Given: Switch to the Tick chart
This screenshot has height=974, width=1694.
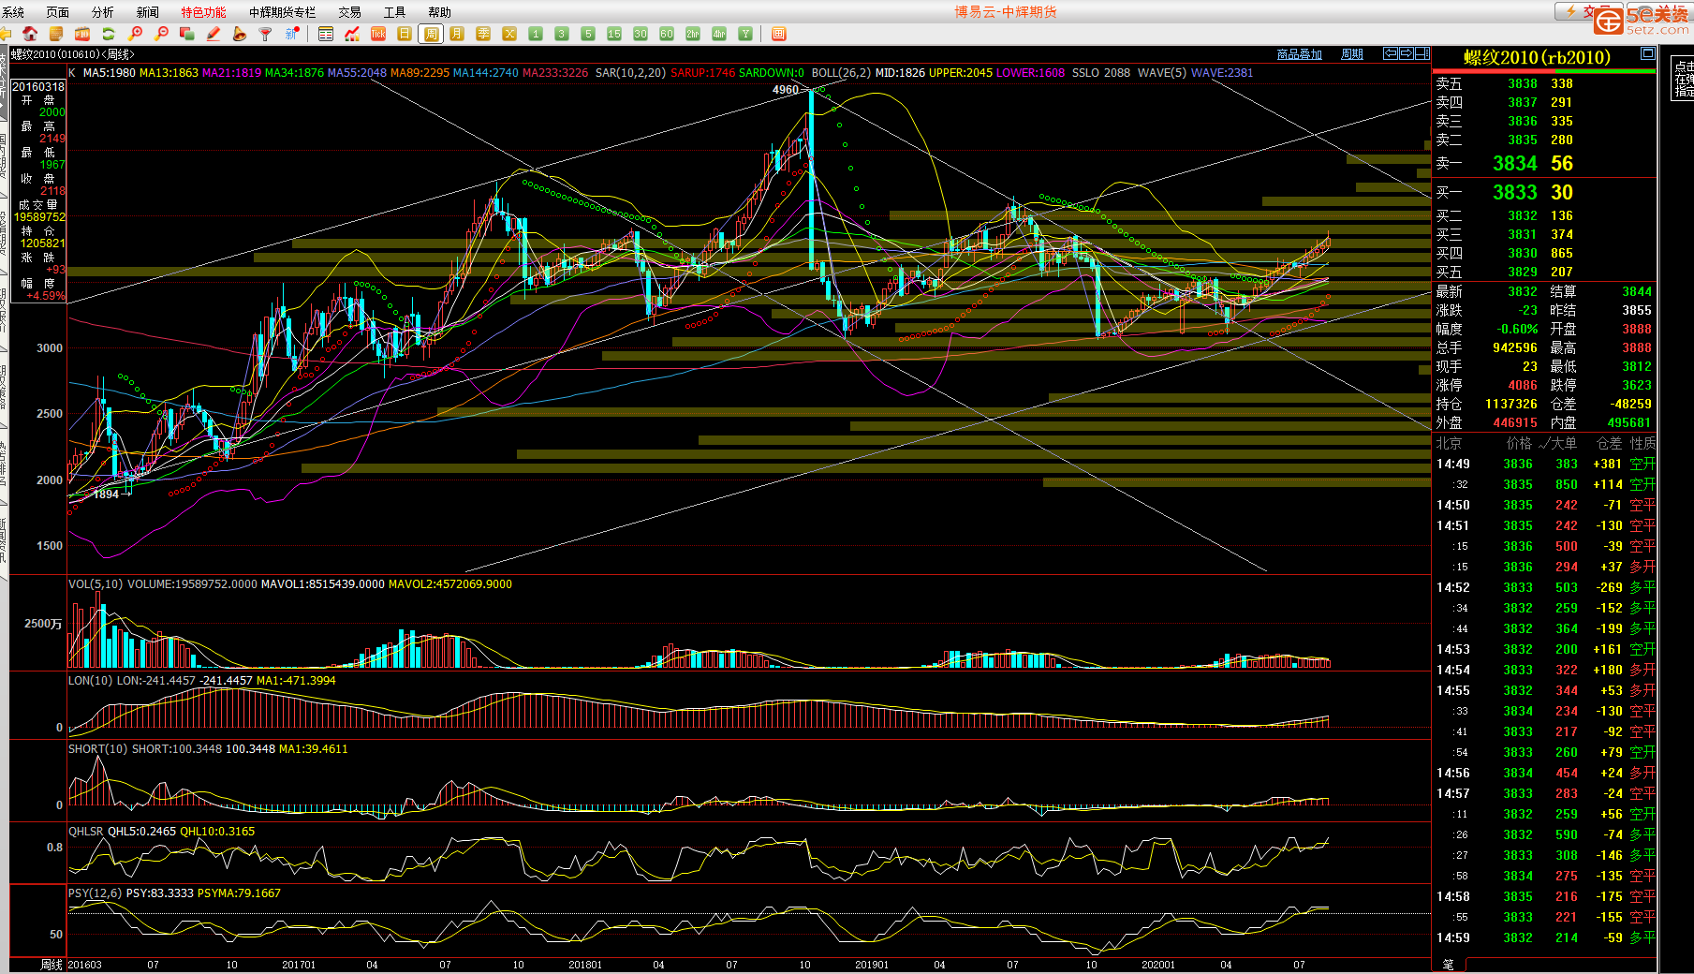Looking at the screenshot, I should (x=378, y=34).
